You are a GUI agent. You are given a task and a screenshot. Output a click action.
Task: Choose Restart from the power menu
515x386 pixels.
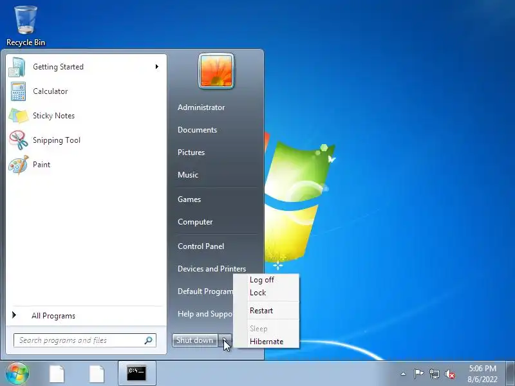coord(261,311)
